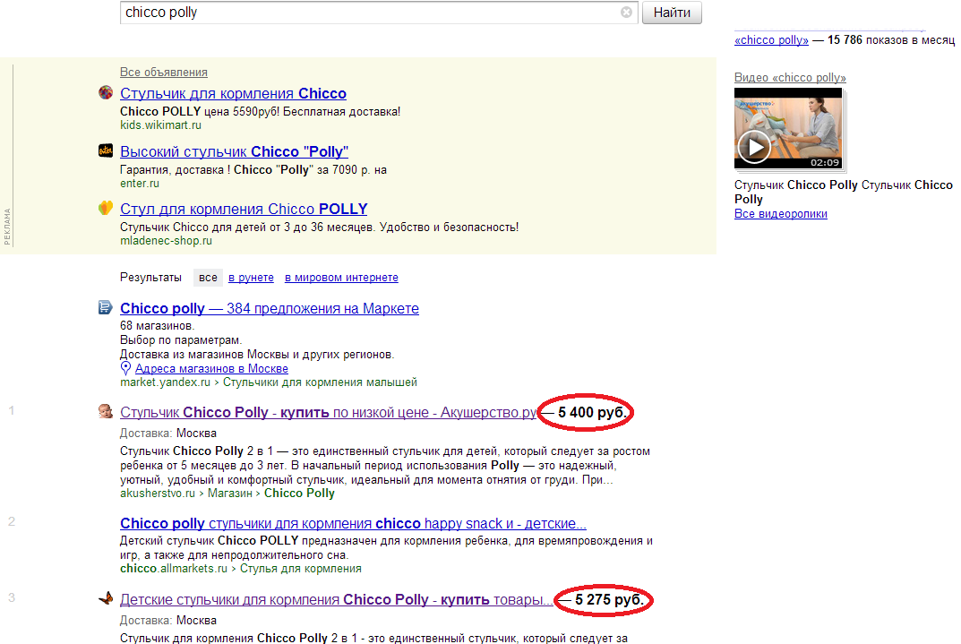This screenshot has width=961, height=644.
Task: Open Chicco polly — 384 предложения на Маркете
Action: click(270, 308)
